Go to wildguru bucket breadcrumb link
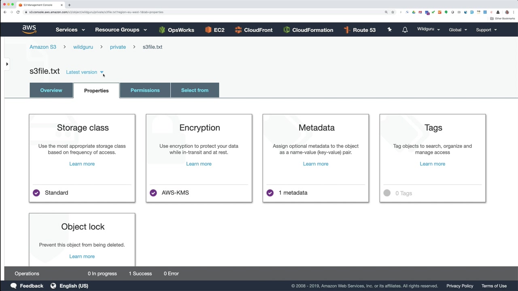518x291 pixels. point(83,47)
